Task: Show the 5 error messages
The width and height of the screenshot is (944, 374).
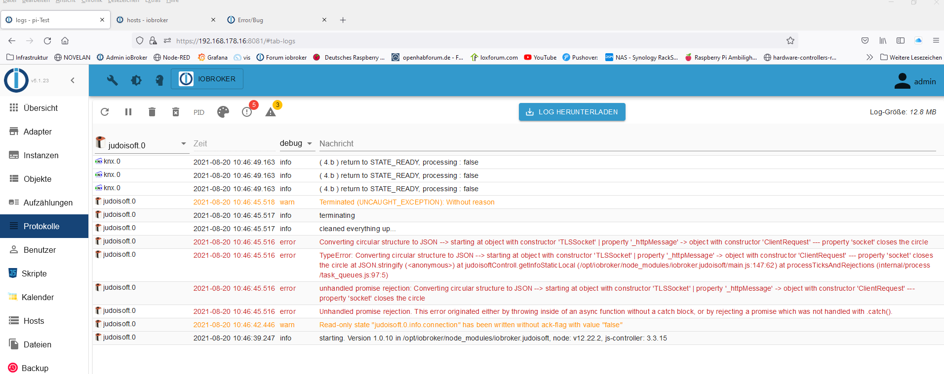Action: [248, 111]
